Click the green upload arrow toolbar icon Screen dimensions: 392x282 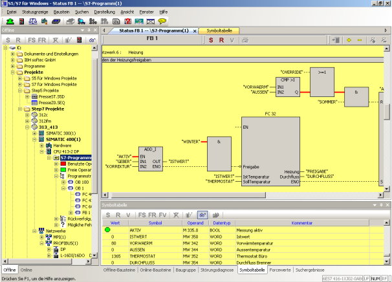10,21
